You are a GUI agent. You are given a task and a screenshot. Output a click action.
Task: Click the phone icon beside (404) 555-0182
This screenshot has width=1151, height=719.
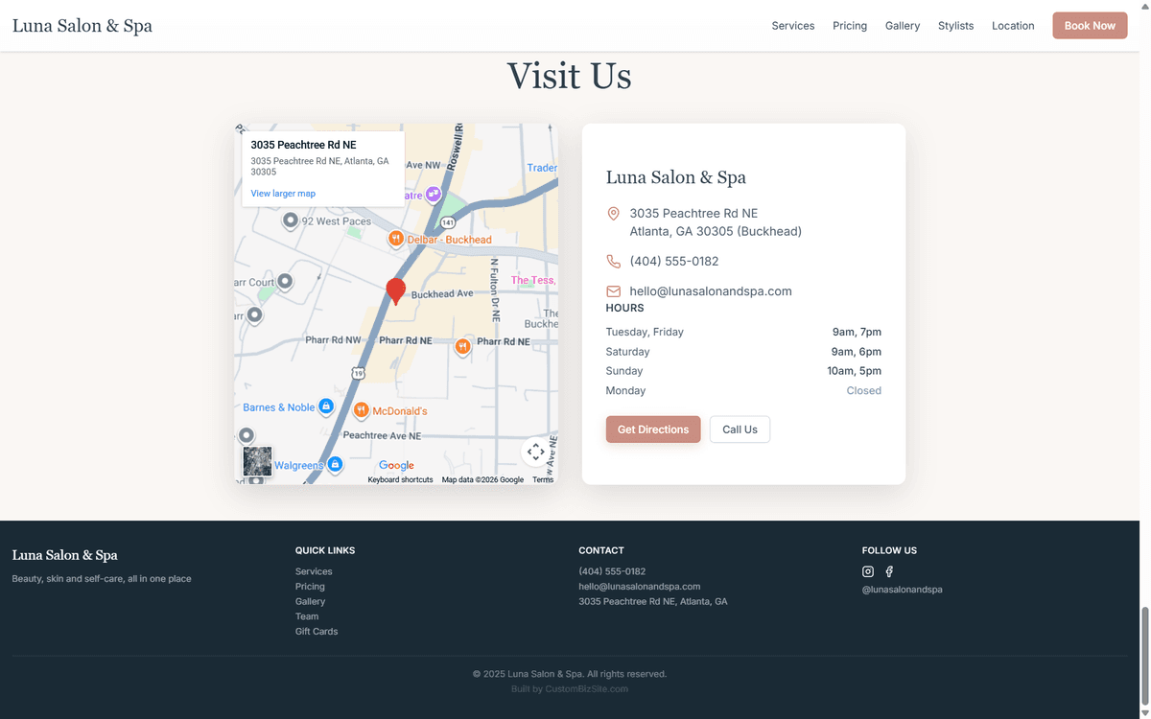[x=614, y=262]
